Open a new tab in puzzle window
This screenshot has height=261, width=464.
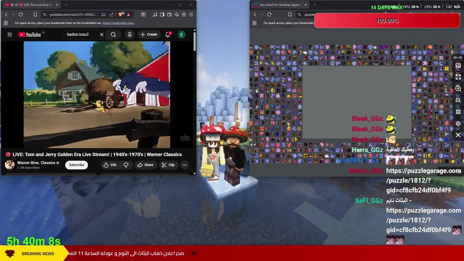314,5
